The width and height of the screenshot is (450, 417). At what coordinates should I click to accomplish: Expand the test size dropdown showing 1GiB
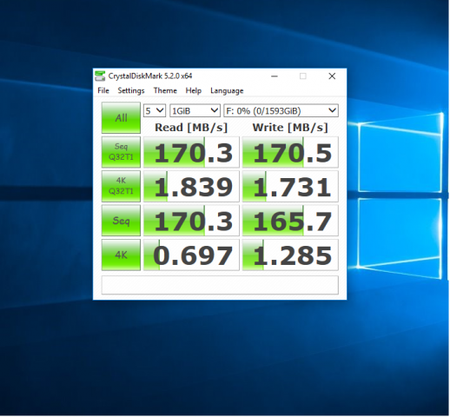195,110
